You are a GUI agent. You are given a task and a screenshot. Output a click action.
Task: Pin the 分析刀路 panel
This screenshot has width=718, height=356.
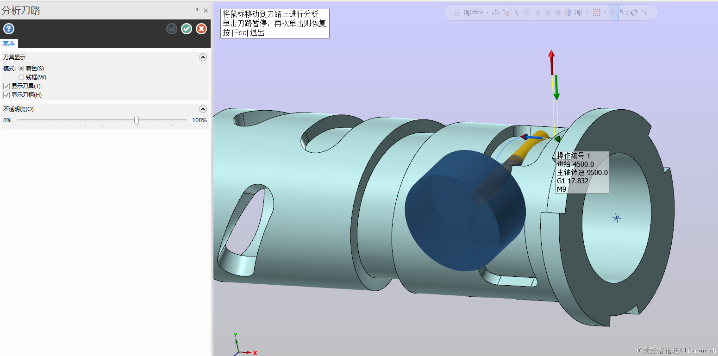[x=197, y=10]
